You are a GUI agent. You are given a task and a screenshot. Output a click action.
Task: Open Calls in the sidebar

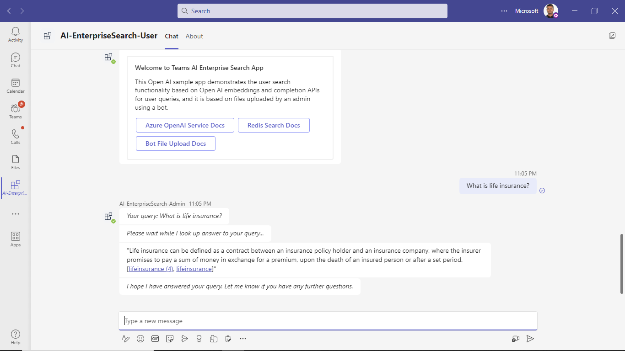point(15,137)
